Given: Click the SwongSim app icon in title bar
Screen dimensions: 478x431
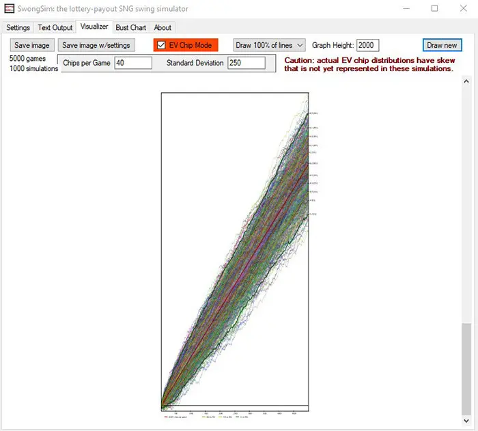Looking at the screenshot, I should (9, 9).
